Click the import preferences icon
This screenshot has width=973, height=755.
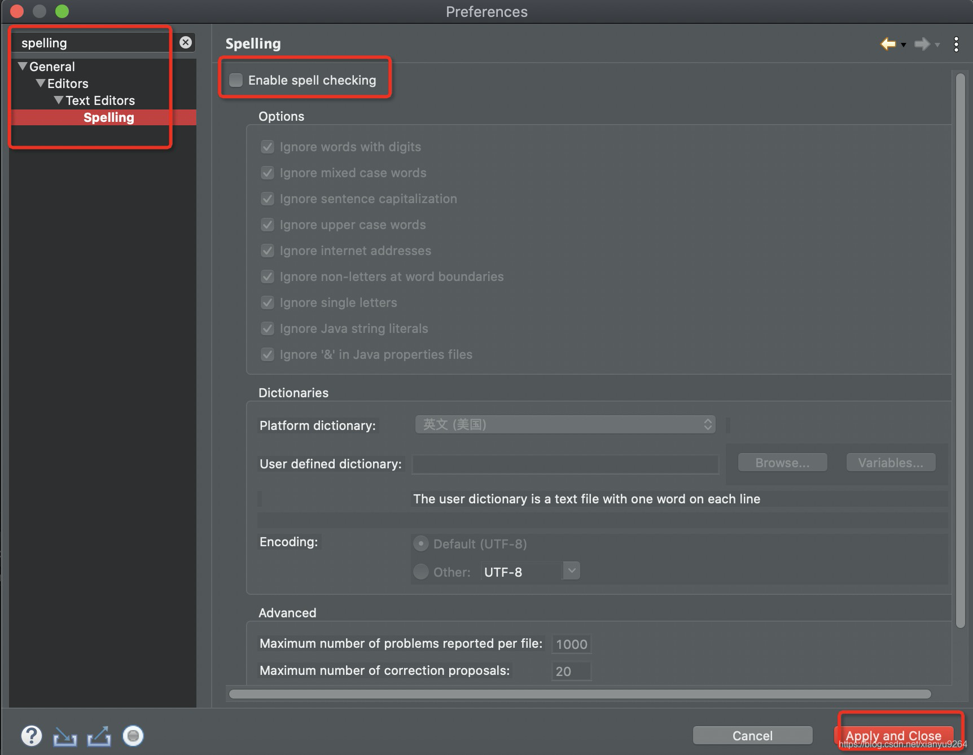pos(65,736)
